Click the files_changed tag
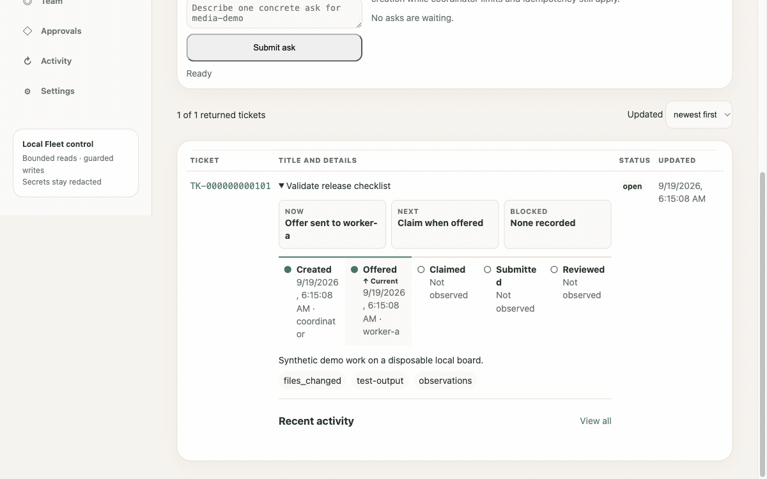 pos(313,381)
